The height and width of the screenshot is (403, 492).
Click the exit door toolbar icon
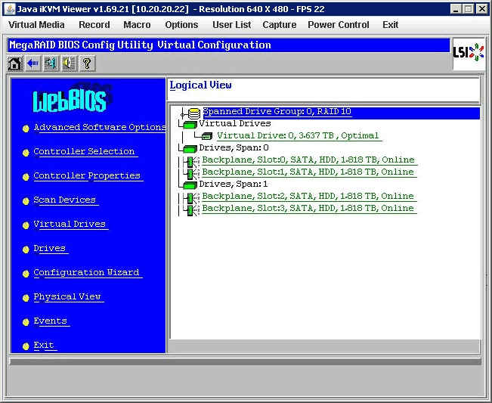point(51,64)
